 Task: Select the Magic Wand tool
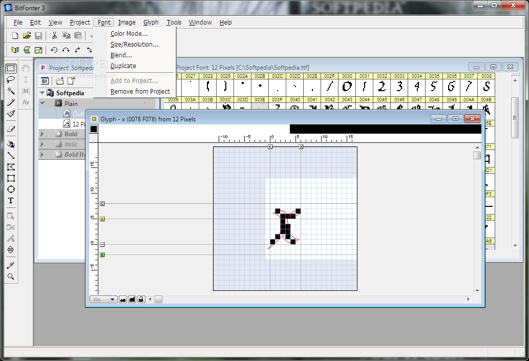[x=11, y=91]
